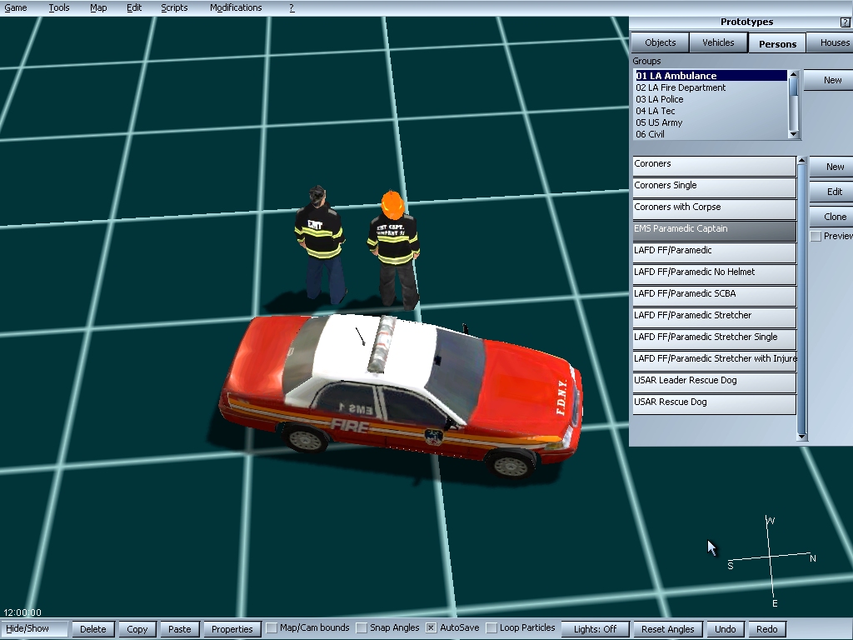853x640 pixels.
Task: Click the Delete button
Action: [93, 629]
